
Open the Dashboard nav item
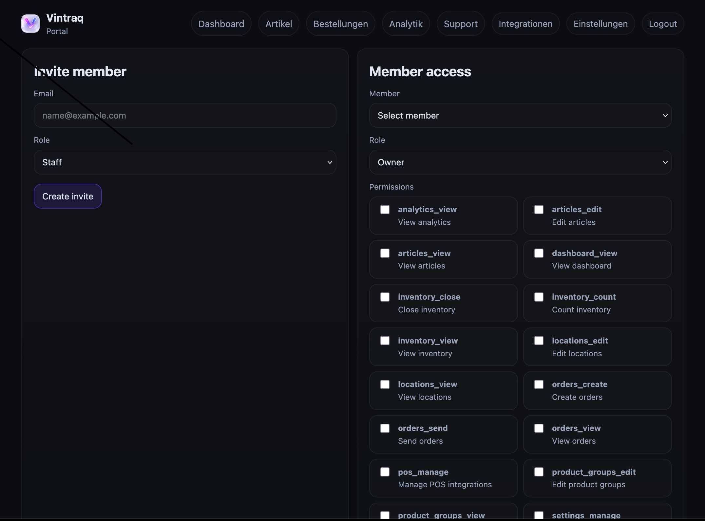coord(221,24)
